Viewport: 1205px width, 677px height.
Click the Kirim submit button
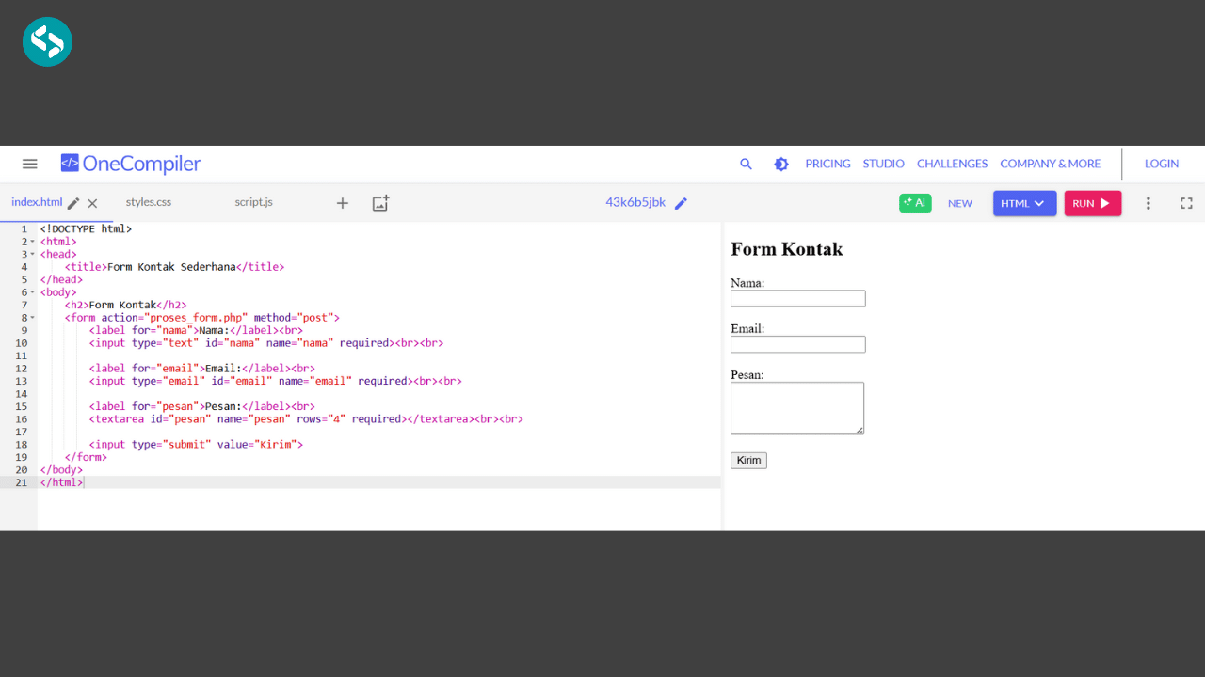(x=748, y=461)
